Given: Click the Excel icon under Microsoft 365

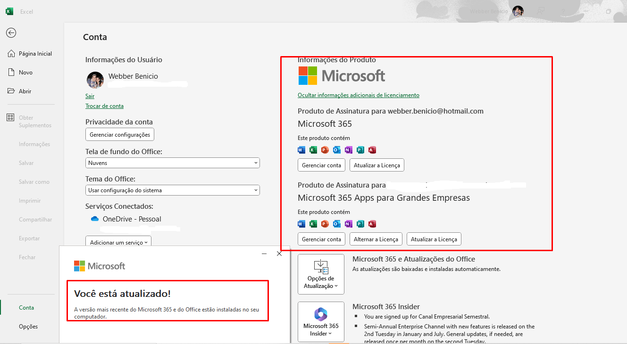Looking at the screenshot, I should [313, 150].
